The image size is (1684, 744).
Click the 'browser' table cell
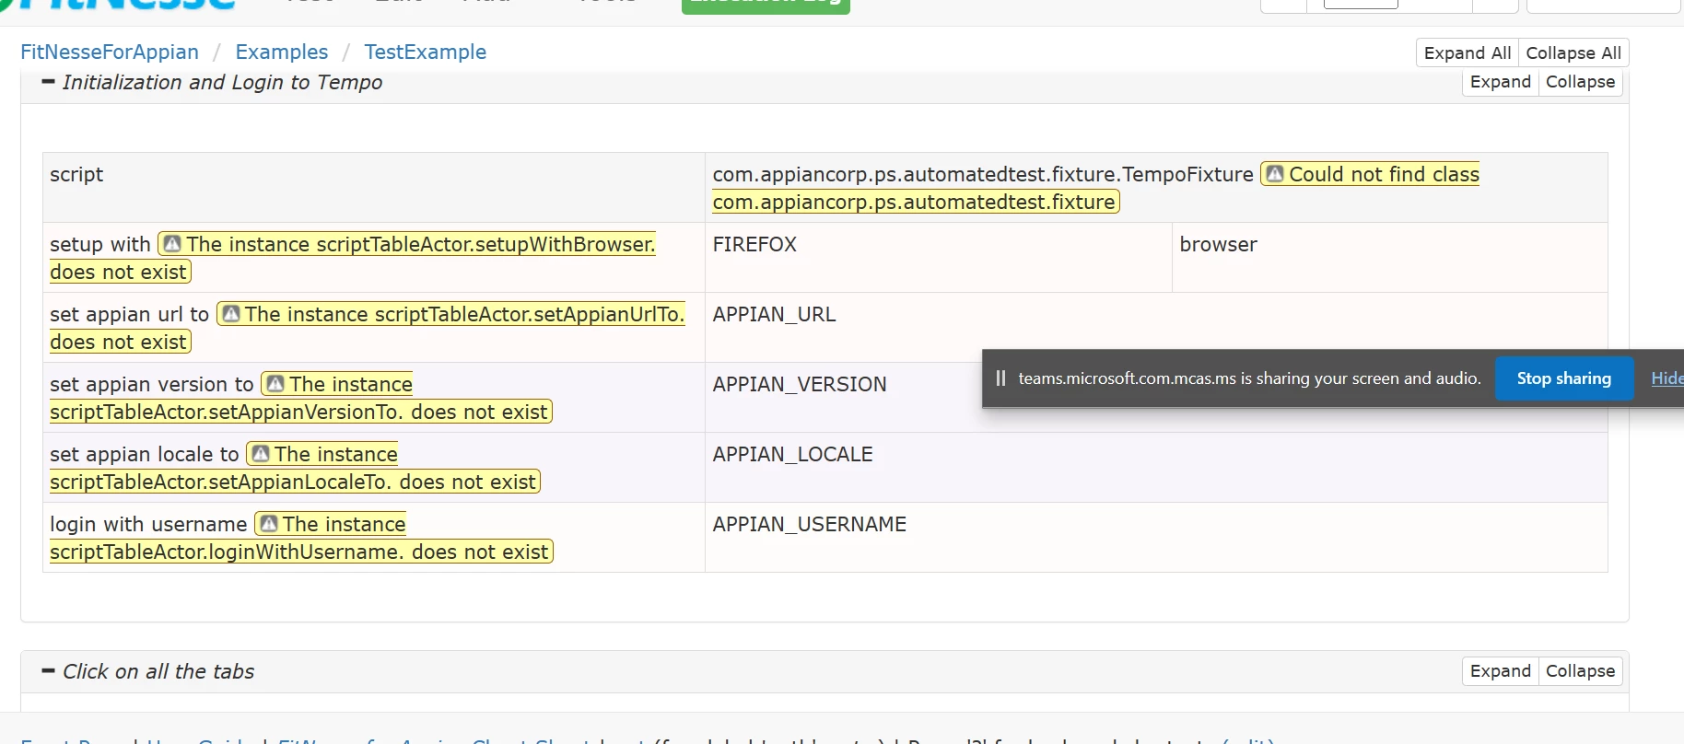tap(1390, 258)
